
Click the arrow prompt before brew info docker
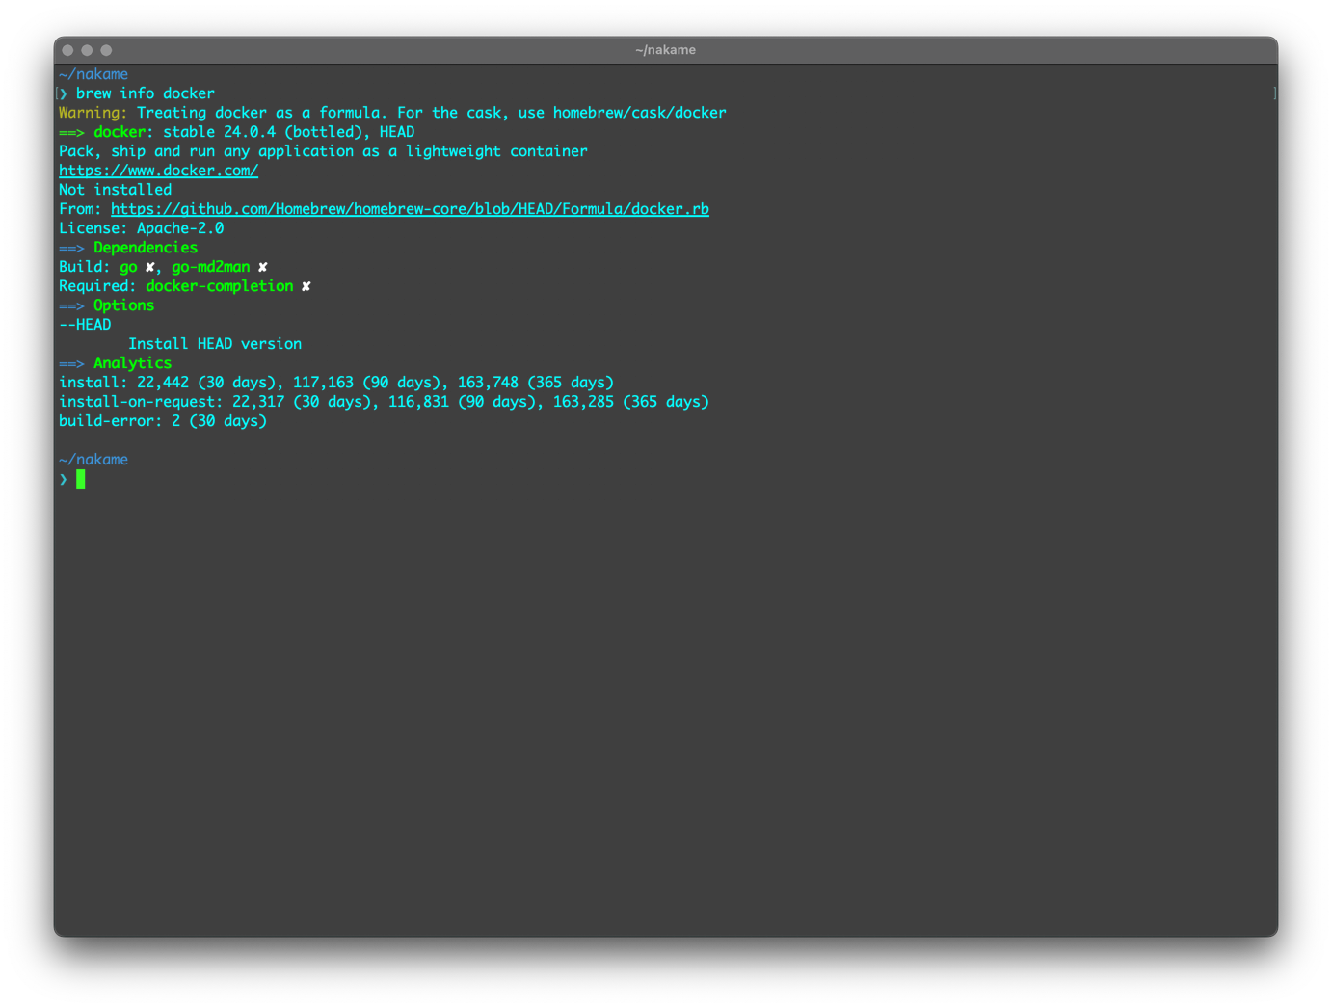tap(62, 93)
